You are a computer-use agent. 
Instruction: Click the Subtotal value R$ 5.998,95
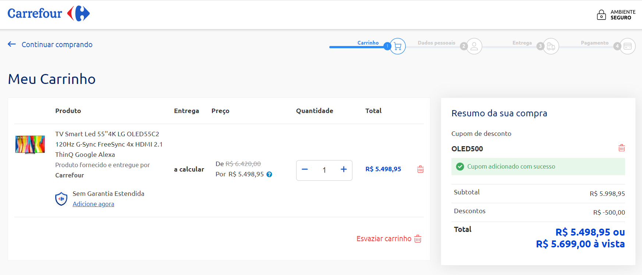(607, 194)
